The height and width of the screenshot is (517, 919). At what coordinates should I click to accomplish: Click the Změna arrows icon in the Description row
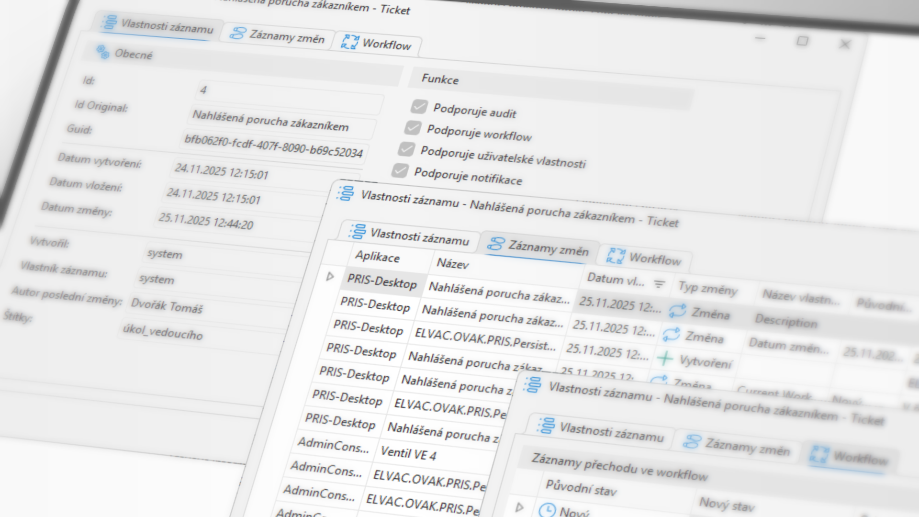click(x=678, y=311)
